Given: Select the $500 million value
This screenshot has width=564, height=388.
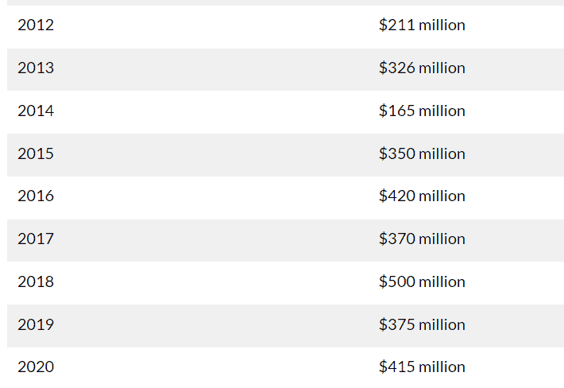Looking at the screenshot, I should point(422,281).
